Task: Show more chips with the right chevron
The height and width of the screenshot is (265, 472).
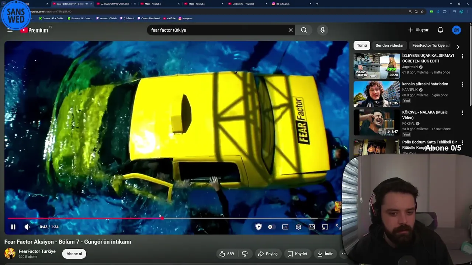Action: (x=458, y=47)
